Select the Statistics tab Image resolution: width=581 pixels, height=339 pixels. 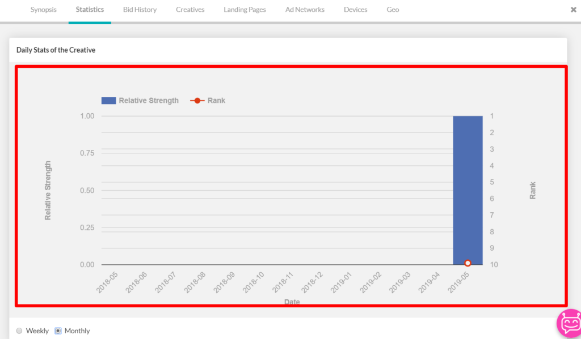point(90,10)
